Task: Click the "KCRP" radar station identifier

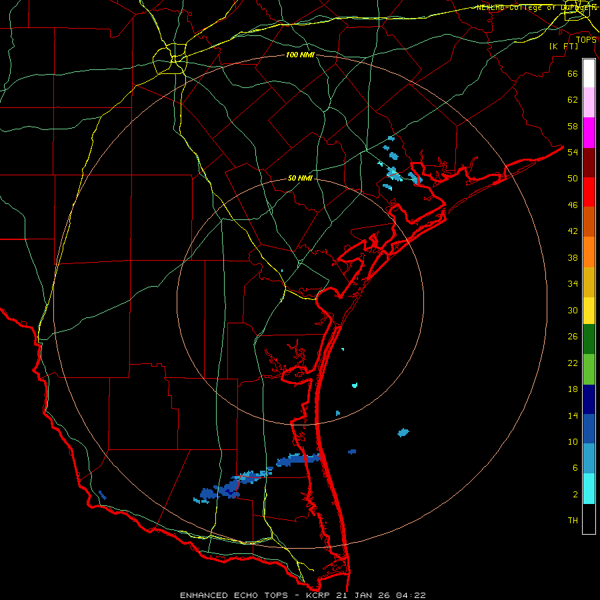Action: pos(317,595)
